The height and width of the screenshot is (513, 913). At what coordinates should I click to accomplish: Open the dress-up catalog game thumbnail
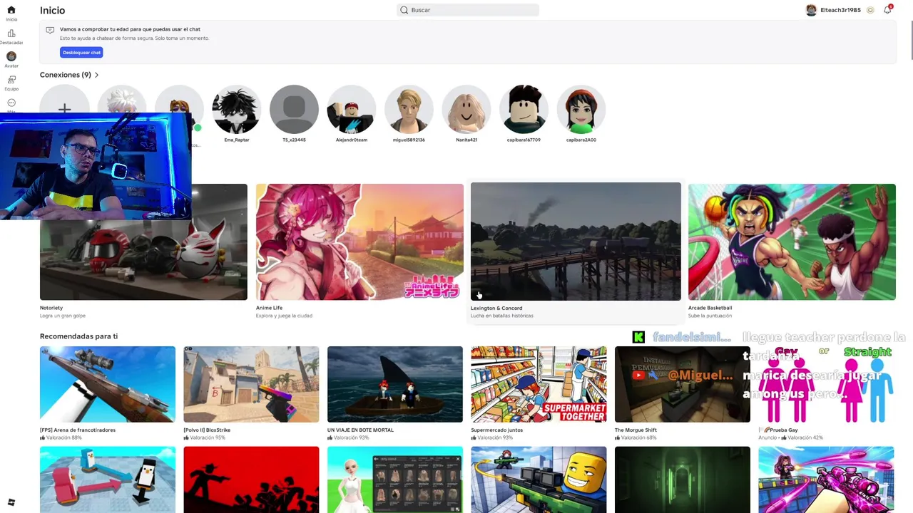[395, 480]
